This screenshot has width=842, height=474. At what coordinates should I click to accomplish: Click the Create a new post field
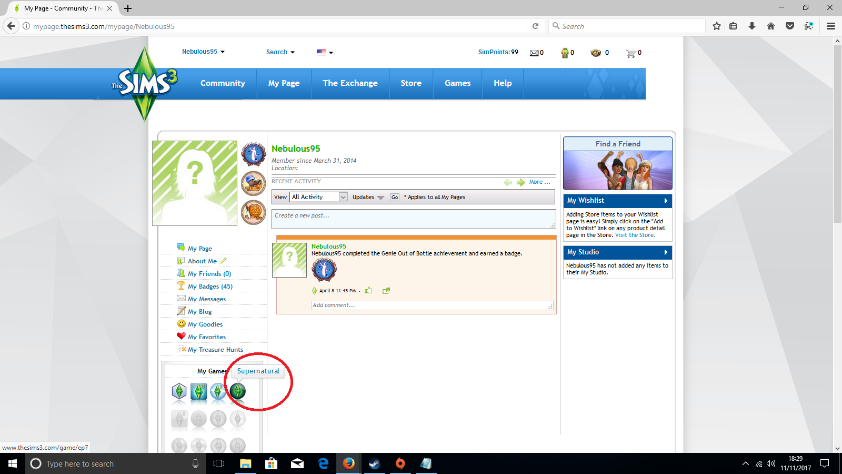click(413, 219)
